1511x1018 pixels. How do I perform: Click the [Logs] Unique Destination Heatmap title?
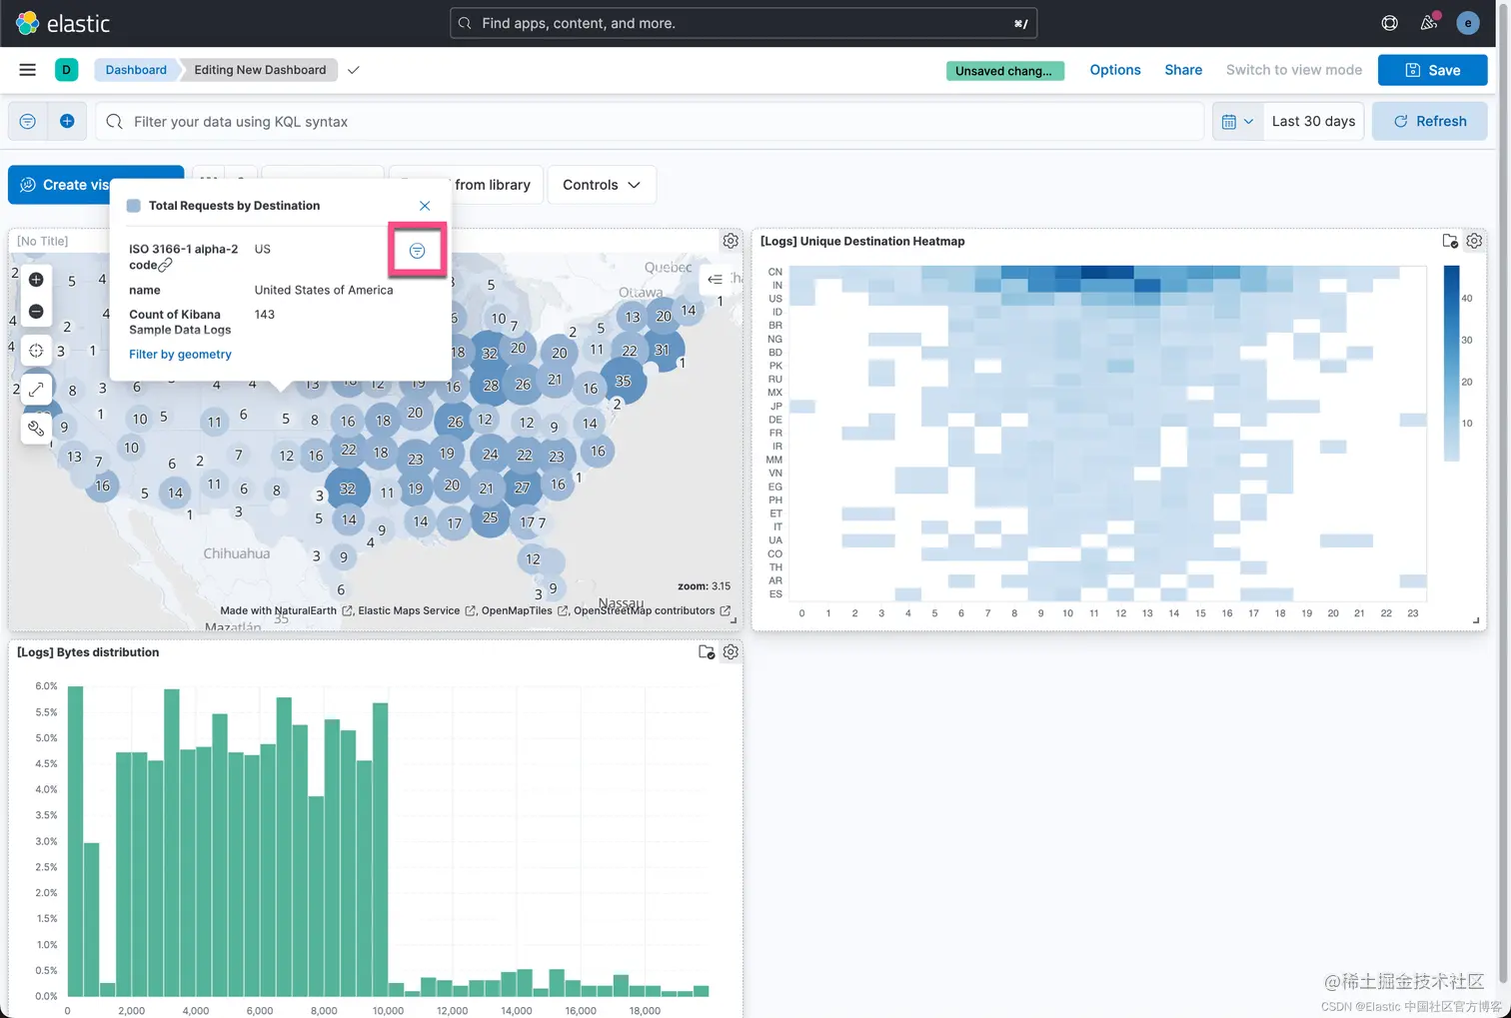(862, 241)
